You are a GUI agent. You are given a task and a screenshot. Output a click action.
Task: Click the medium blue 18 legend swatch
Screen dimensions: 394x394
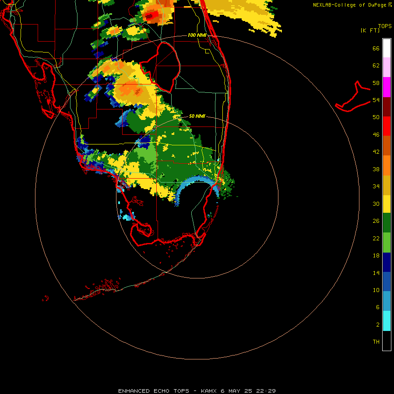pyautogui.click(x=387, y=281)
